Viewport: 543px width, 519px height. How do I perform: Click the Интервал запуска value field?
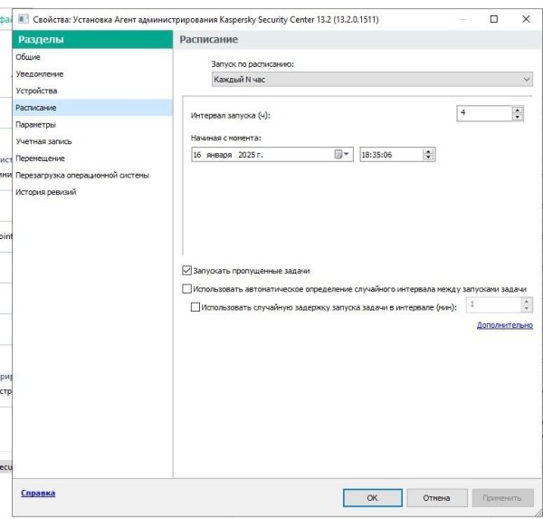point(484,113)
